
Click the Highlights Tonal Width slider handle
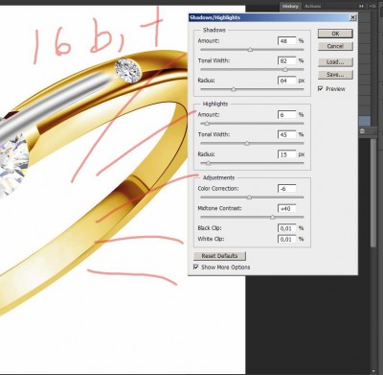(x=247, y=143)
